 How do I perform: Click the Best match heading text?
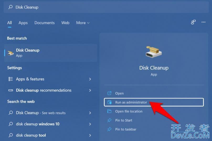coord(17,38)
